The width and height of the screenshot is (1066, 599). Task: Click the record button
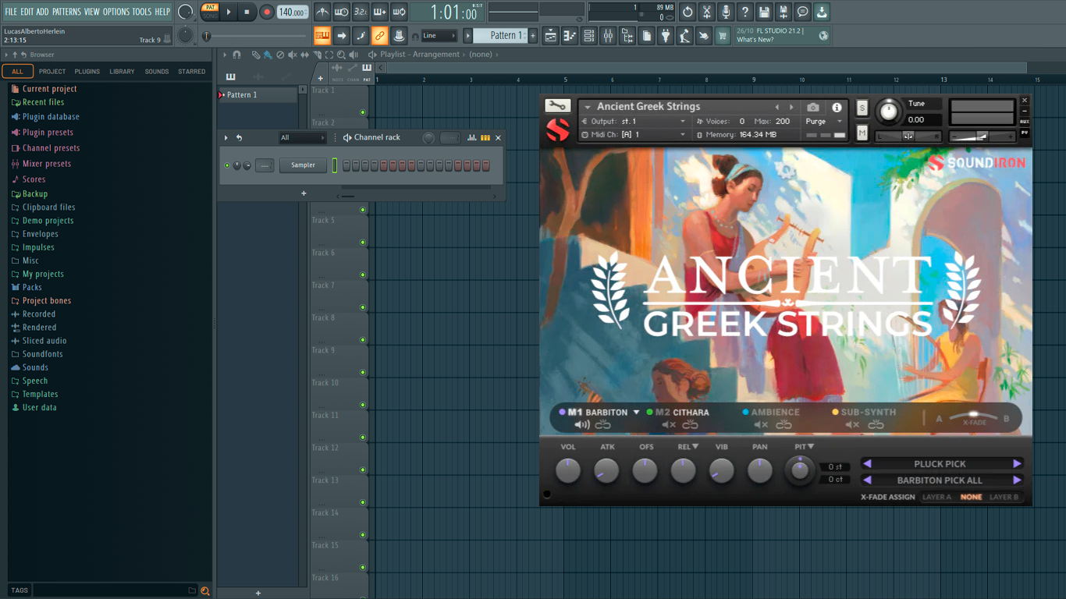[266, 12]
